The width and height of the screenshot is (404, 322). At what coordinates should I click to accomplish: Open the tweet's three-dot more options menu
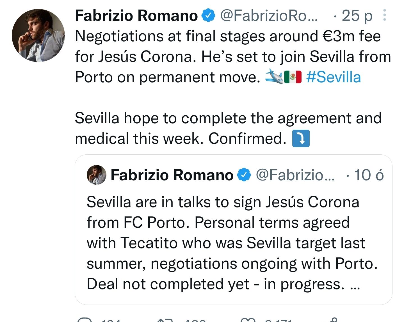(384, 15)
